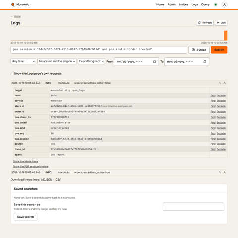Click Exclude on the trace_id row
This screenshot has width=238, height=238.
click(x=221, y=149)
